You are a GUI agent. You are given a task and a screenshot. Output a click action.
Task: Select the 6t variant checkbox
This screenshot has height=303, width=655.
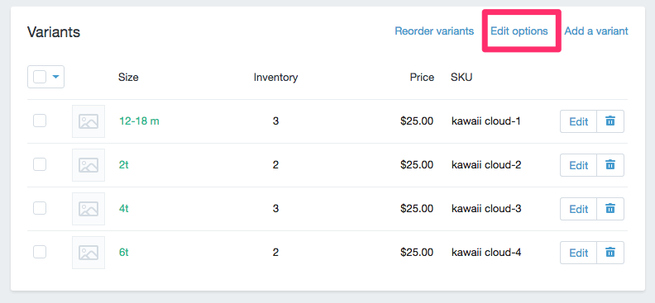40,252
